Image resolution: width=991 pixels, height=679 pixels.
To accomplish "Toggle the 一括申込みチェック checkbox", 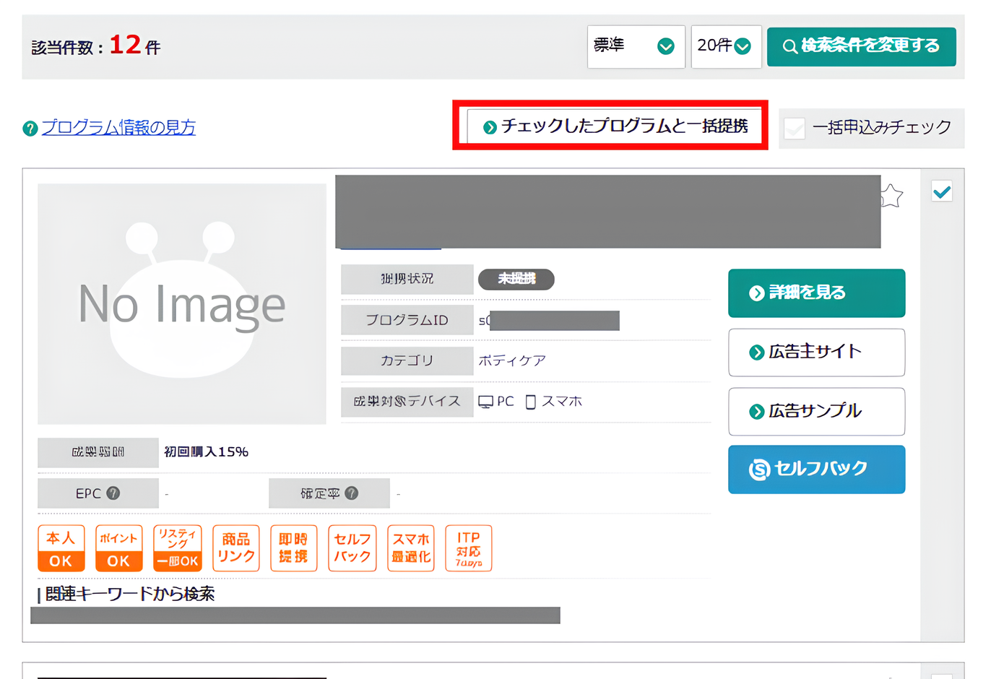I will pyautogui.click(x=795, y=128).
